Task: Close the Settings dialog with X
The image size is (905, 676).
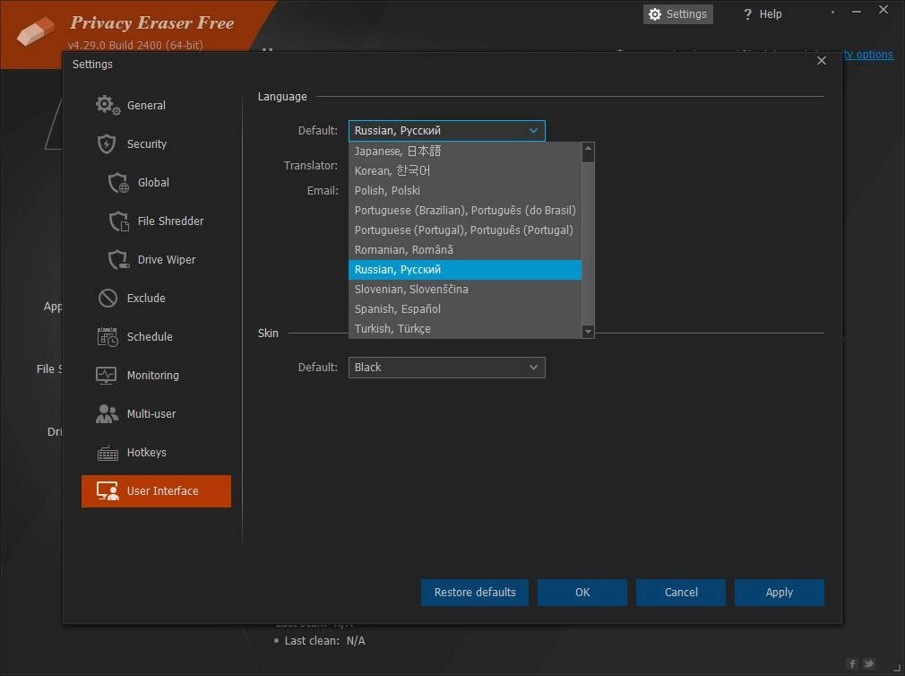Action: 822,61
